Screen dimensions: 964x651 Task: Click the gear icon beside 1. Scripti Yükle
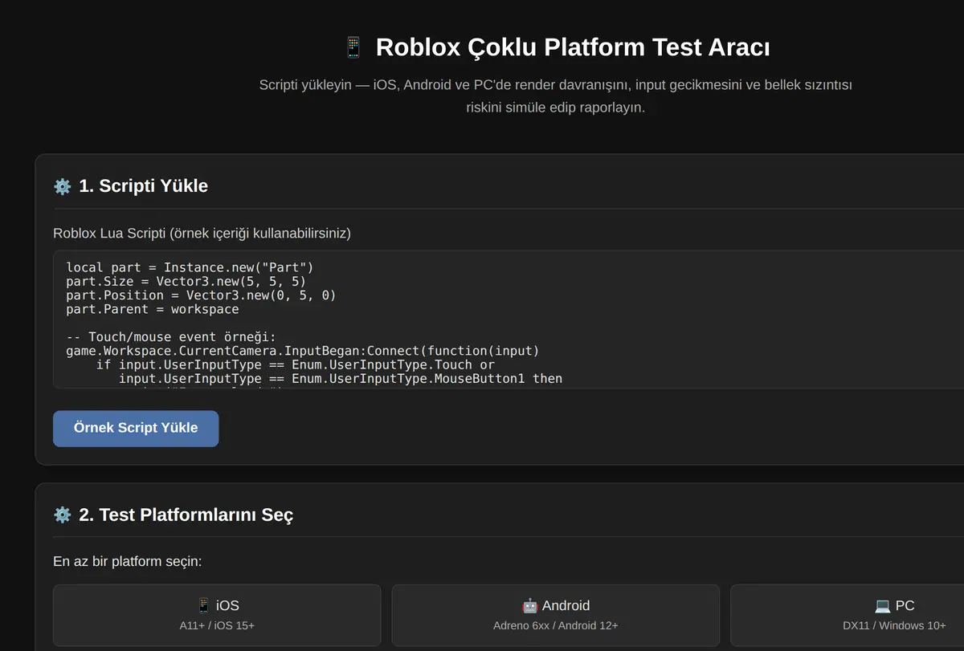tap(62, 186)
